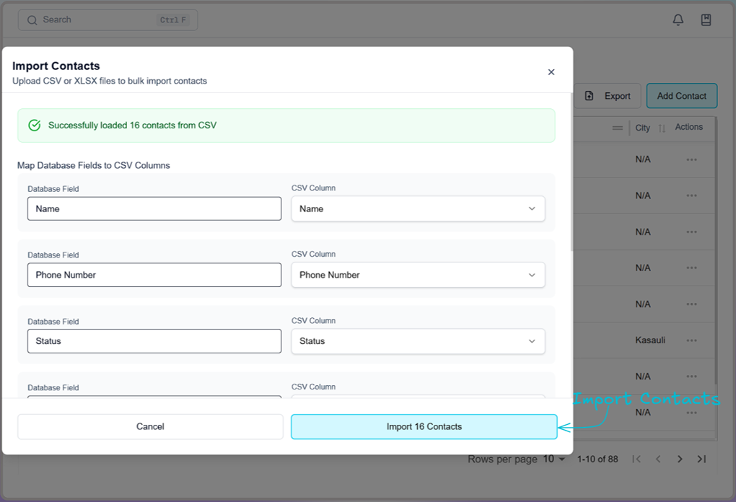Open the address book icon in the header

(x=705, y=19)
